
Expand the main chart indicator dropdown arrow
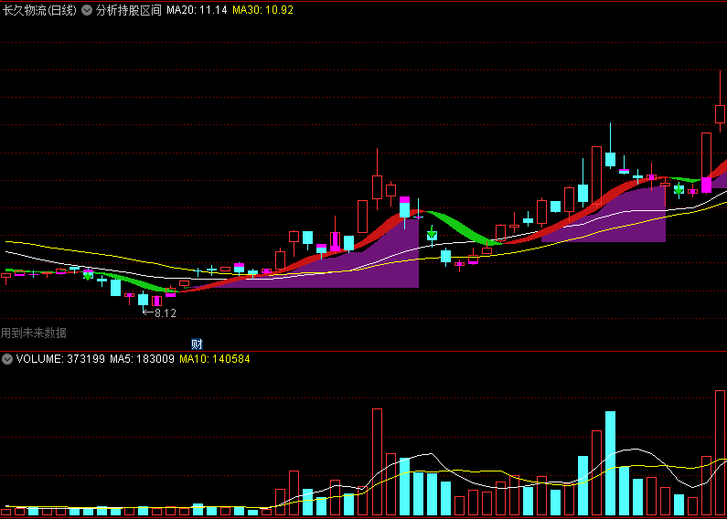click(x=87, y=10)
